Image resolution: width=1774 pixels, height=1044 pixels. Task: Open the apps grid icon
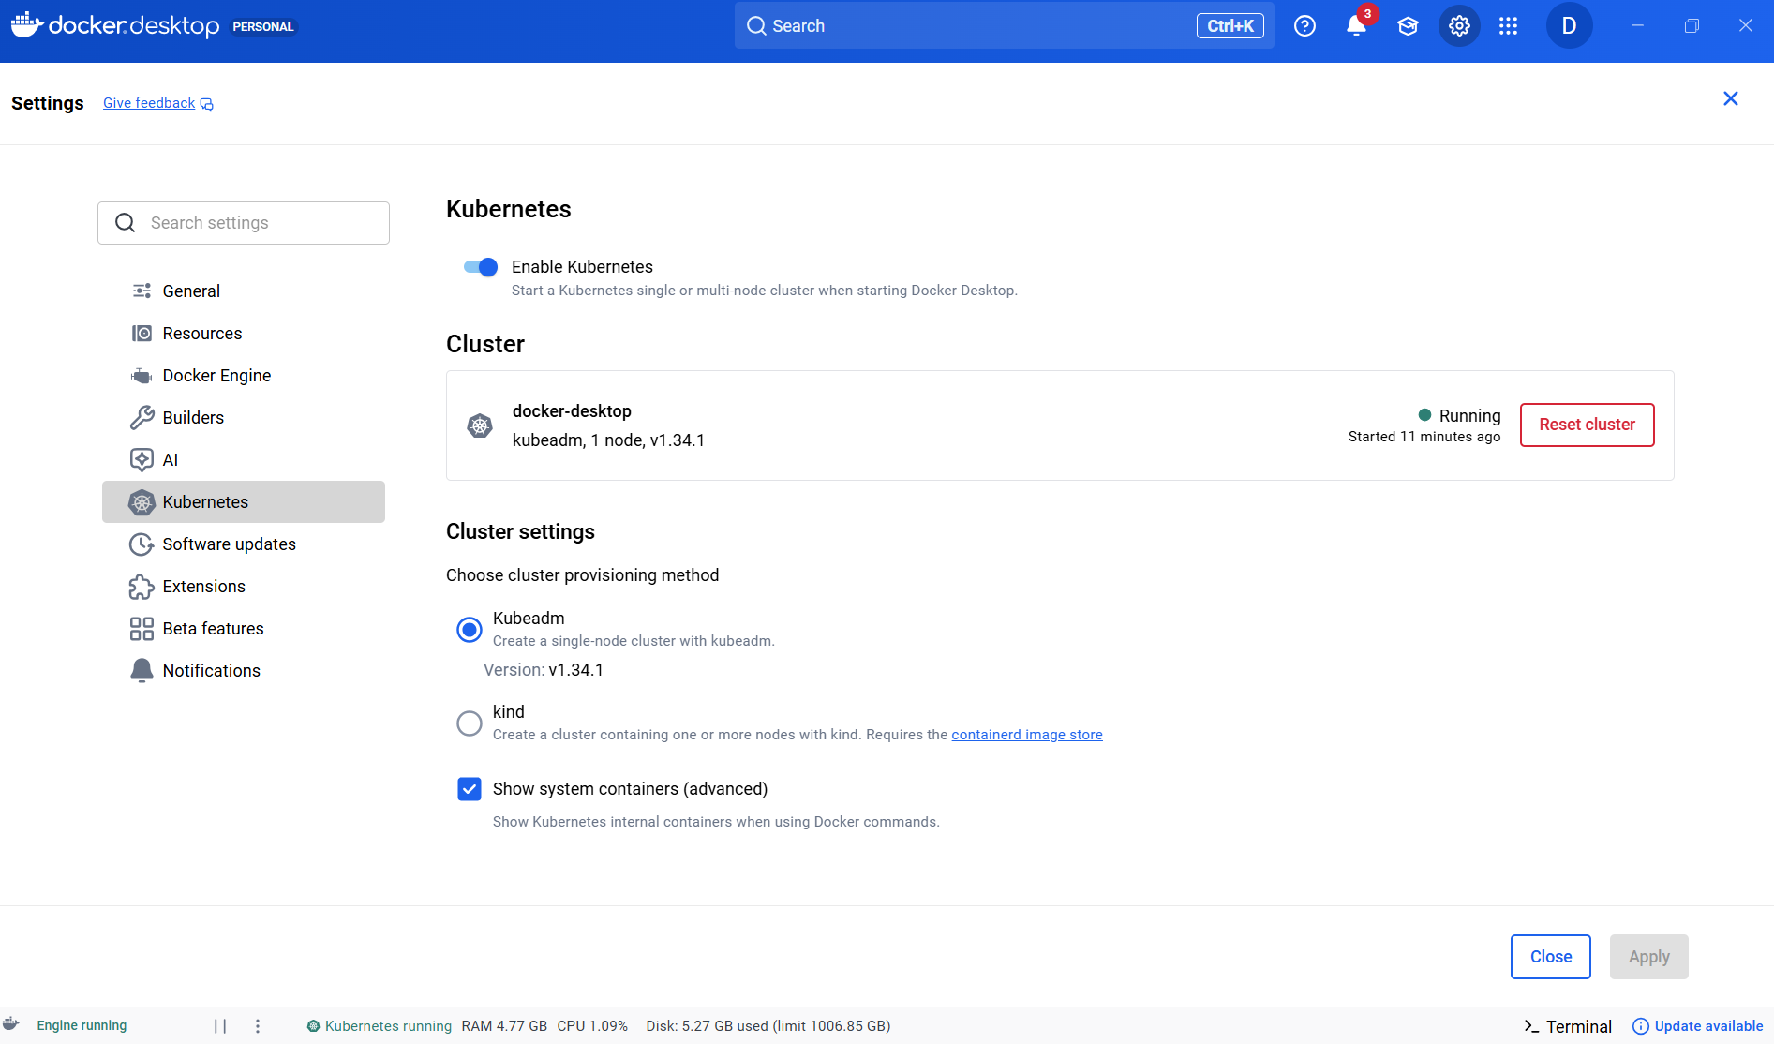click(x=1508, y=26)
